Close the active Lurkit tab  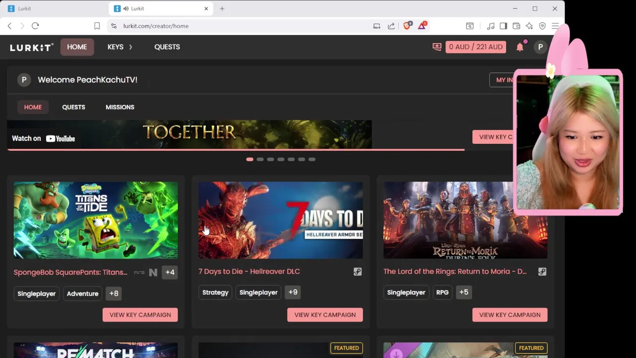click(x=206, y=8)
